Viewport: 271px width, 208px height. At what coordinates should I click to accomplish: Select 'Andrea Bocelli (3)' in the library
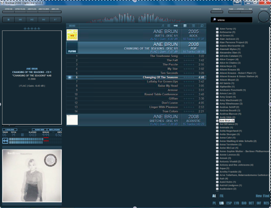[x=230, y=110]
